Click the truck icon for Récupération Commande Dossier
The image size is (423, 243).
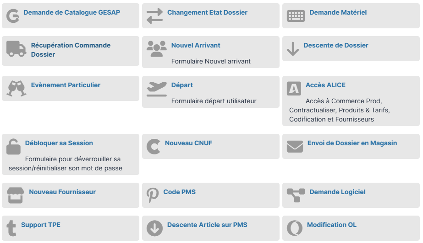(16, 48)
